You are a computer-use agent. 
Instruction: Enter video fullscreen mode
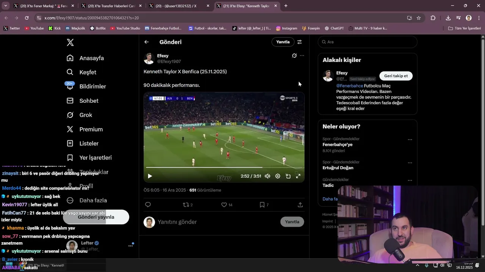point(298,176)
